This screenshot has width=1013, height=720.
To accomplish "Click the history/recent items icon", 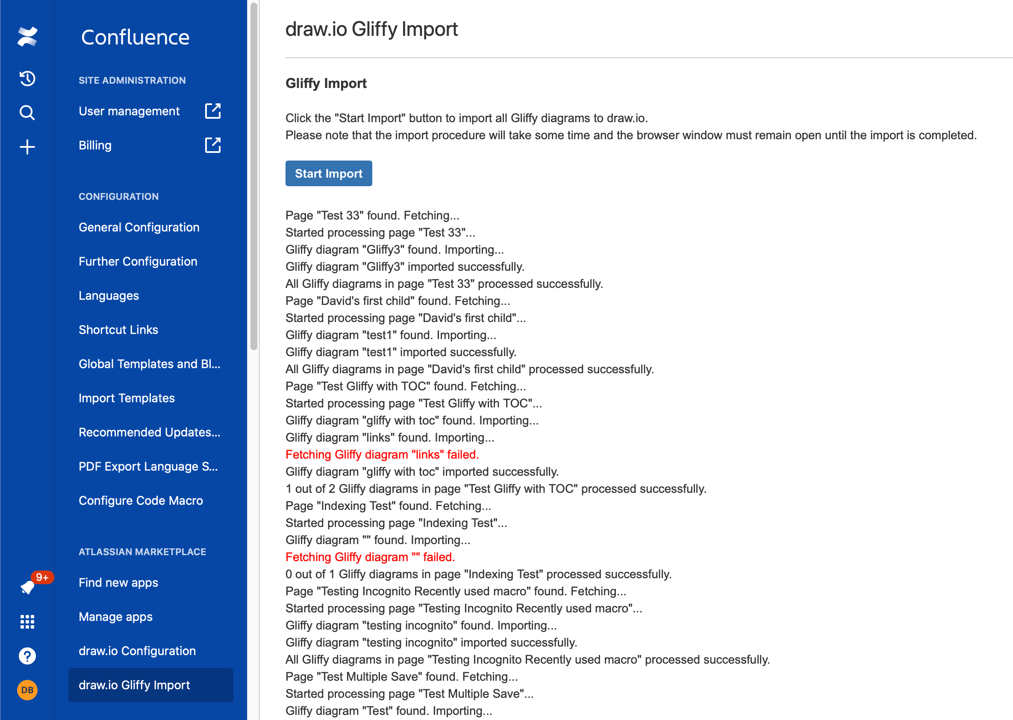I will point(27,79).
